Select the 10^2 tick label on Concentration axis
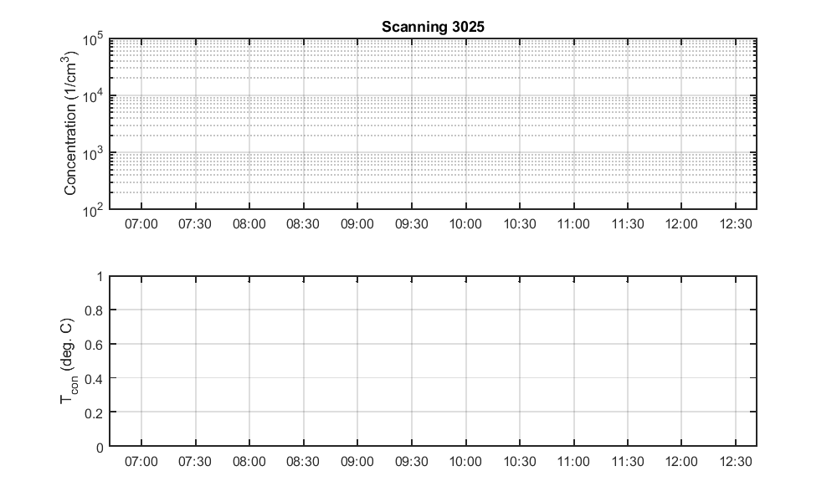This screenshot has height=502, width=837. 93,211
